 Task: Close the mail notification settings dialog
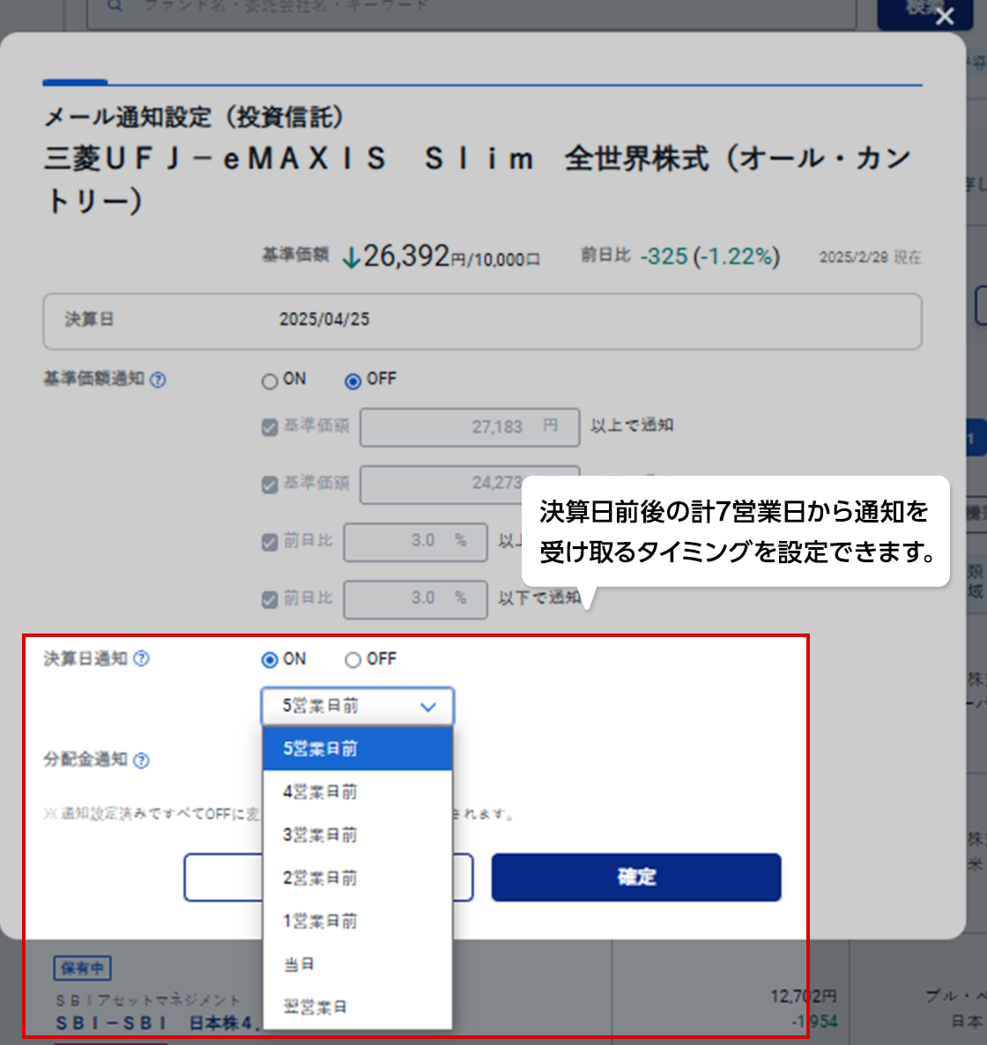[945, 16]
